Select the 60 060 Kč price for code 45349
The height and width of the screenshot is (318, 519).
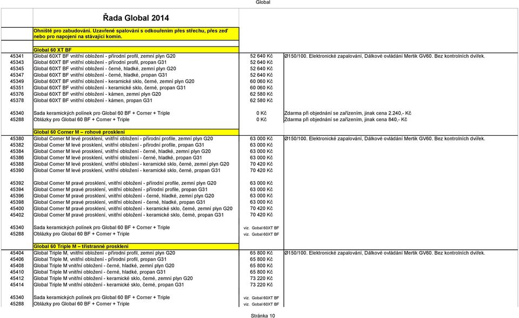tap(261, 82)
